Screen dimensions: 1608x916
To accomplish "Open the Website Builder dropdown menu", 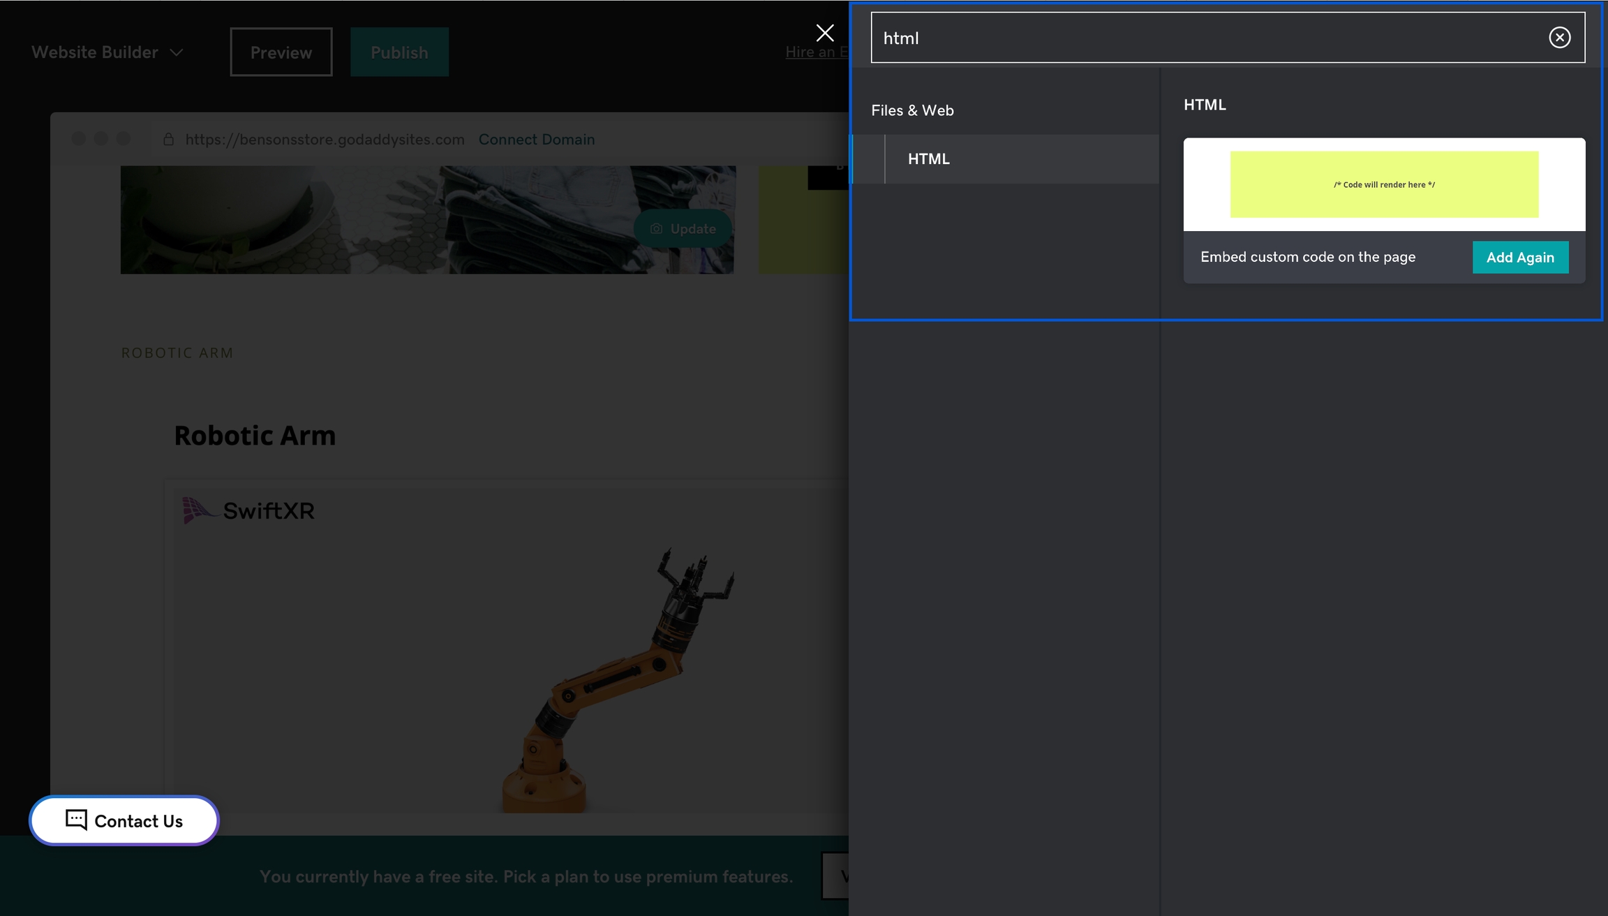I will (107, 52).
